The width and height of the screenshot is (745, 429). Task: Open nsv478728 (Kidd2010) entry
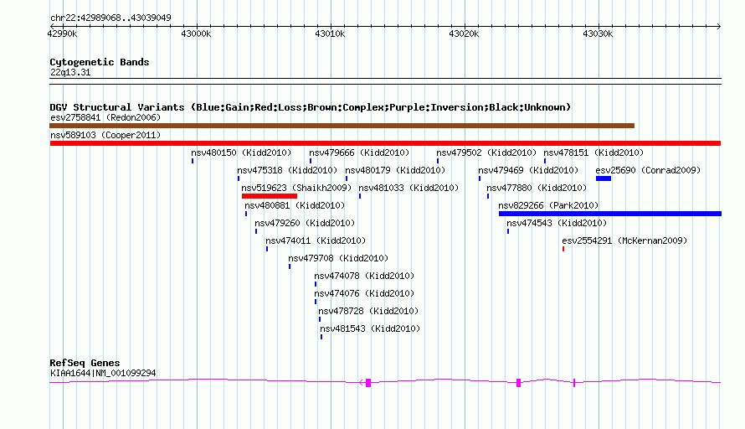(x=368, y=311)
